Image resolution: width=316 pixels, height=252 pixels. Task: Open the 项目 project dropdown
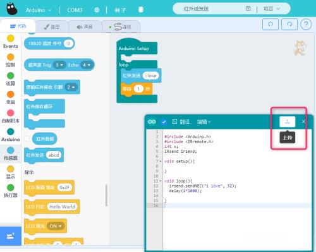point(272,9)
